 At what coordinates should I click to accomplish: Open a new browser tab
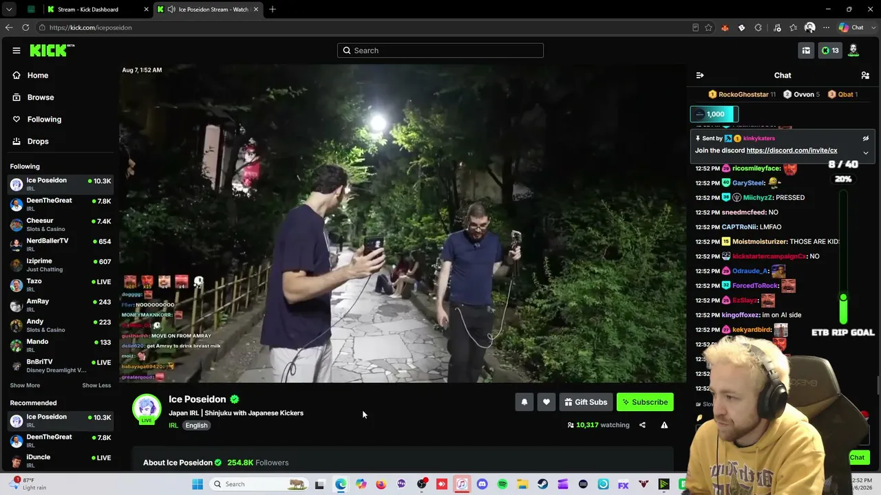[x=273, y=10]
